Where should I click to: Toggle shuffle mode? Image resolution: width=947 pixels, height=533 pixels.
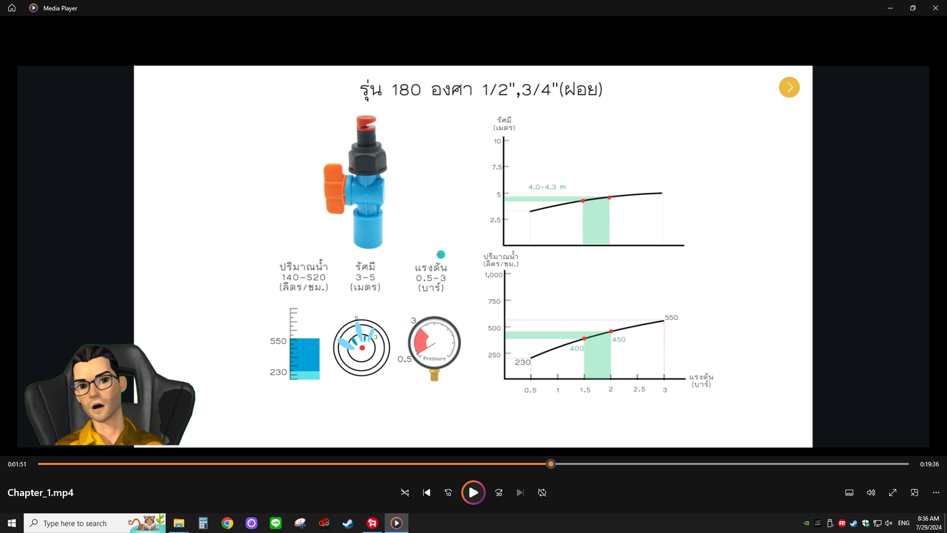[405, 492]
